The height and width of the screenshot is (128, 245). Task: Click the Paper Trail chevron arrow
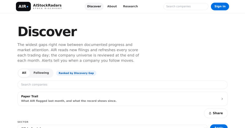[x=222, y=99]
